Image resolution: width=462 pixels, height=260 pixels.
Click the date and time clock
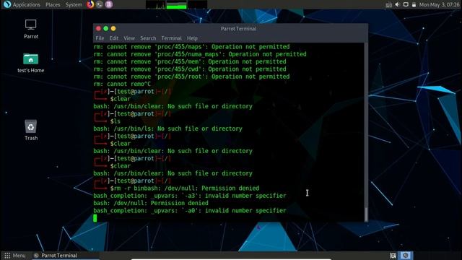(439, 5)
